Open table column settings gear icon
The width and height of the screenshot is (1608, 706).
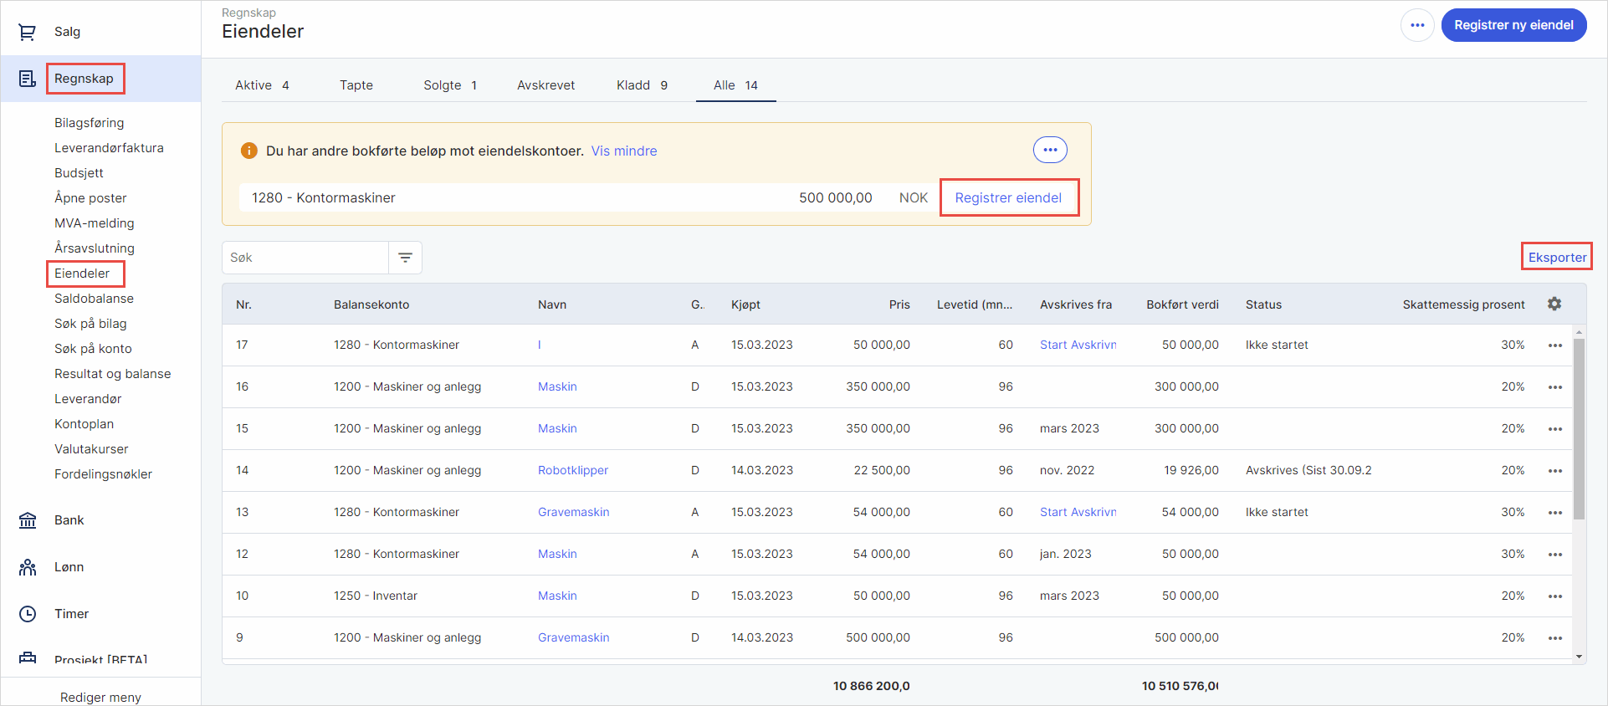point(1554,304)
